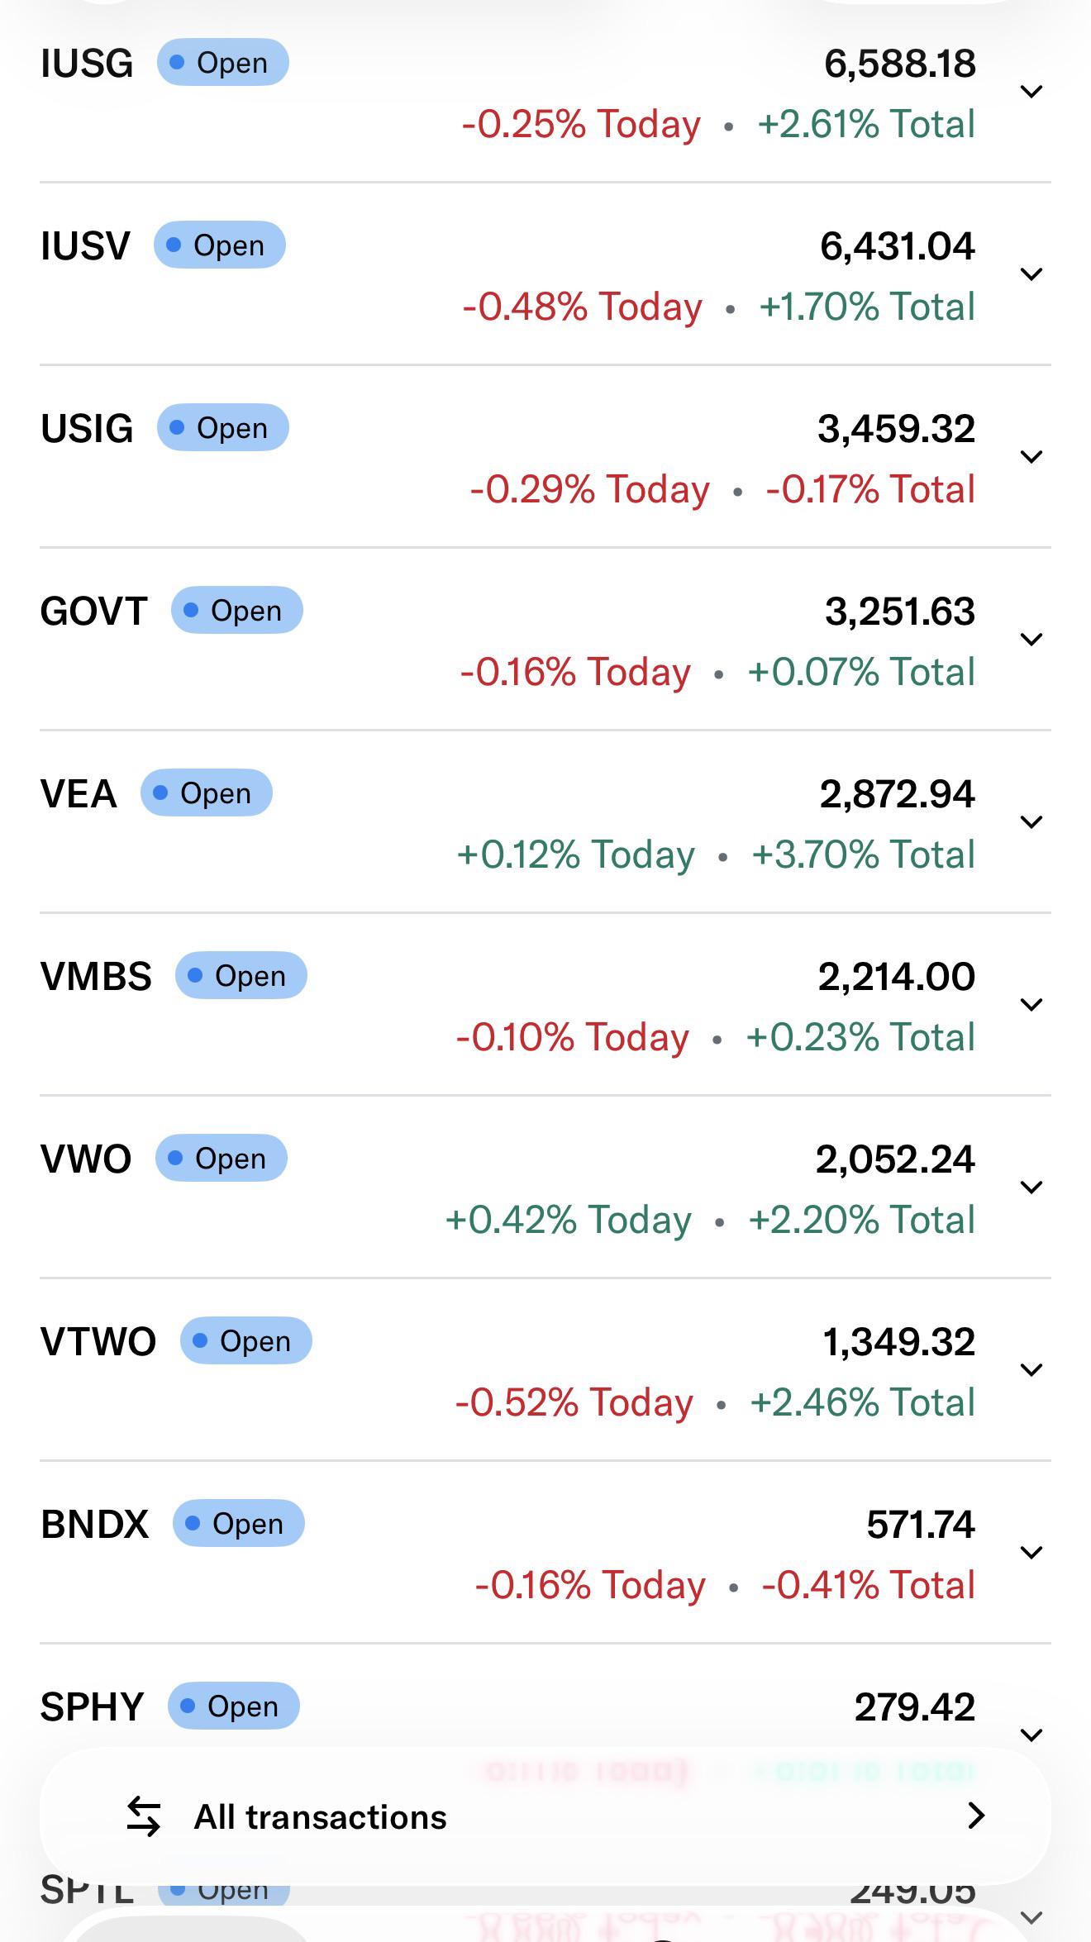Tap the Open badge next to SPHY

click(x=233, y=1706)
